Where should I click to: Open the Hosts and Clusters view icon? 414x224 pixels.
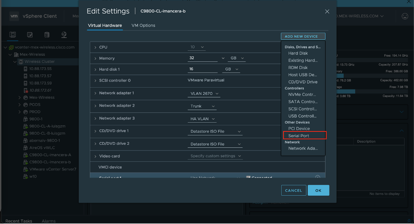[x=12, y=35]
